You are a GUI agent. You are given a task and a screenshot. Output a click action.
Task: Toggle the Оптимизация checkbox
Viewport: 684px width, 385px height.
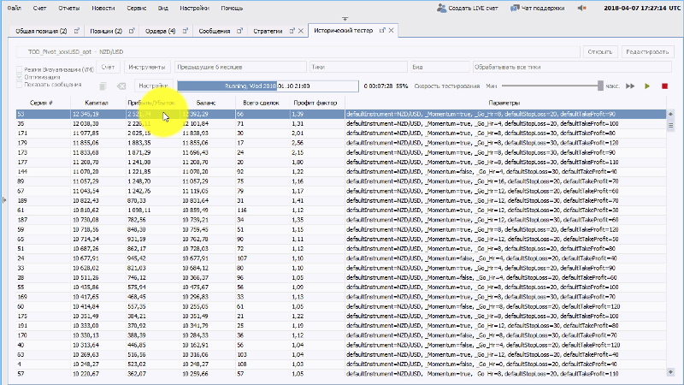coord(19,77)
